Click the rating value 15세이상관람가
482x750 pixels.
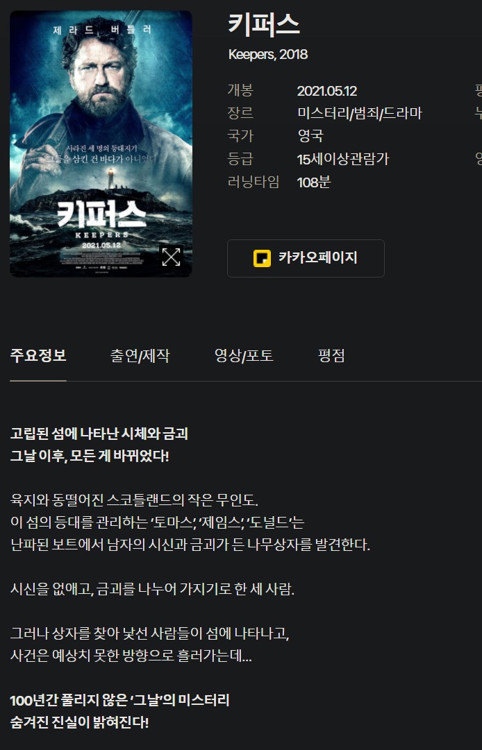click(x=343, y=159)
